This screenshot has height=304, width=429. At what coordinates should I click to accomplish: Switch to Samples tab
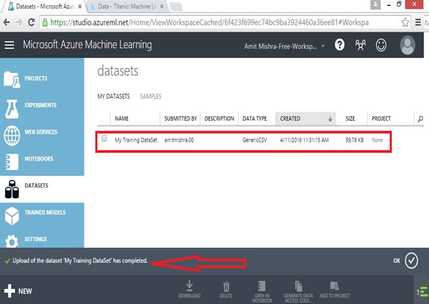click(x=151, y=96)
